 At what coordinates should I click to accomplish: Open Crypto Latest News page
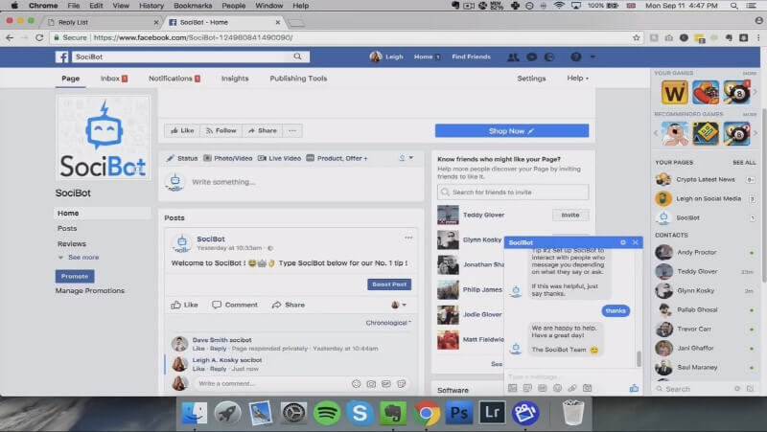pyautogui.click(x=705, y=179)
